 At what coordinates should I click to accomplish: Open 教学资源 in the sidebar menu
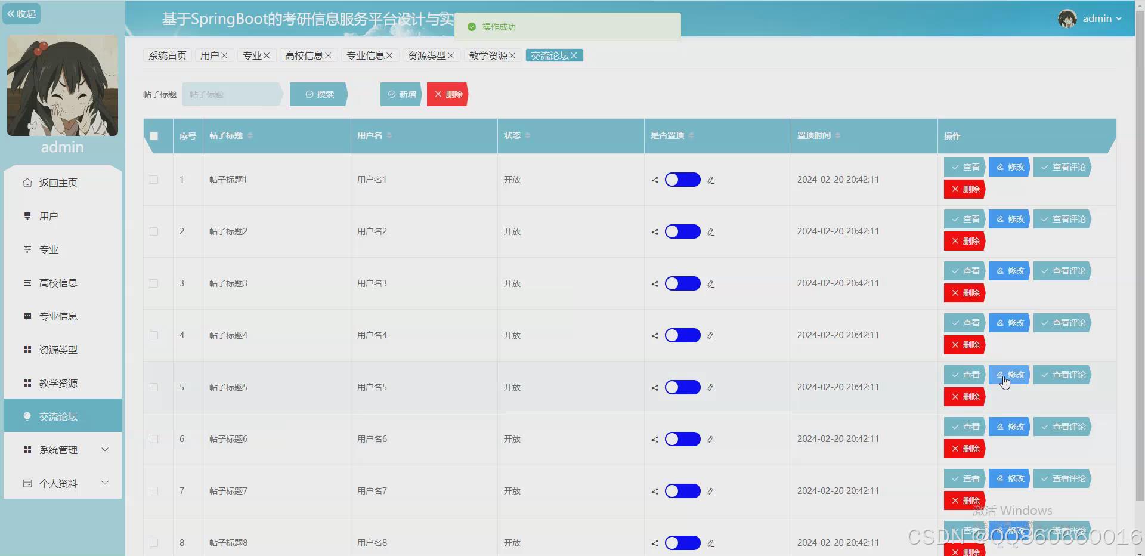63,383
